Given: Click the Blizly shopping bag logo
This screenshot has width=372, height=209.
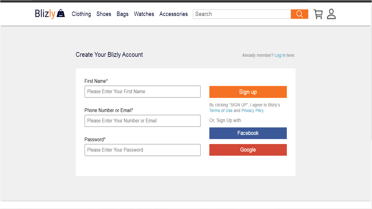Looking at the screenshot, I should click(x=50, y=14).
